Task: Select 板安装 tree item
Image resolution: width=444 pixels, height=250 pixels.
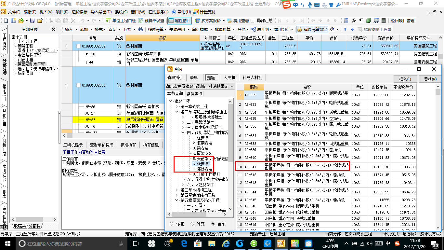Action: click(201, 164)
